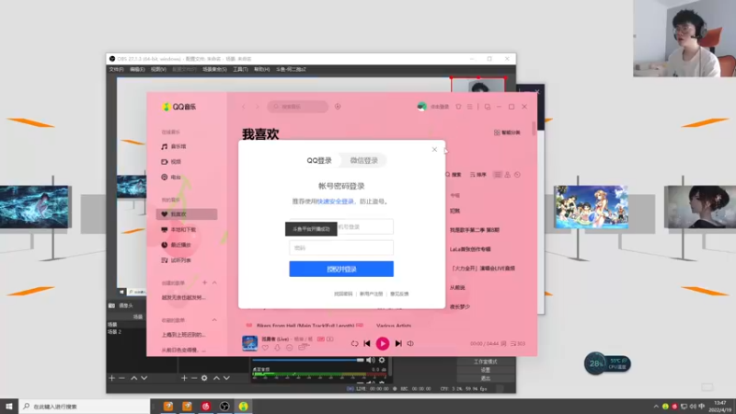Open the 智能分类 view

(x=507, y=132)
